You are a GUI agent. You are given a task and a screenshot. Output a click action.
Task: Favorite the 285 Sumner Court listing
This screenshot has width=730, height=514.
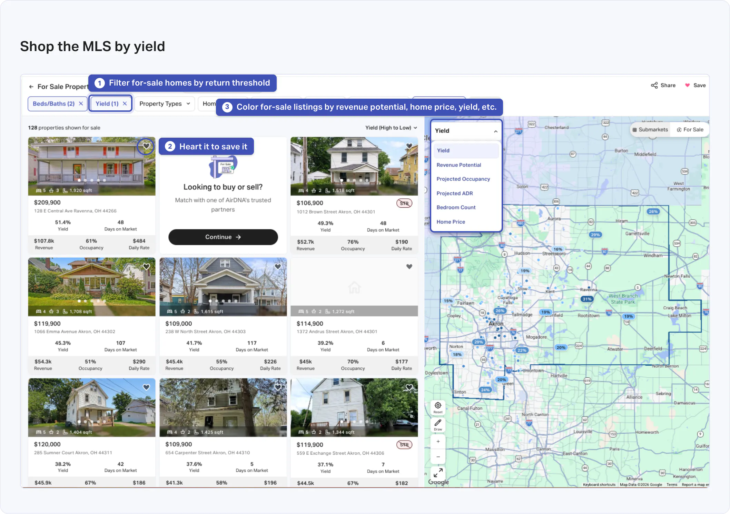[146, 387]
